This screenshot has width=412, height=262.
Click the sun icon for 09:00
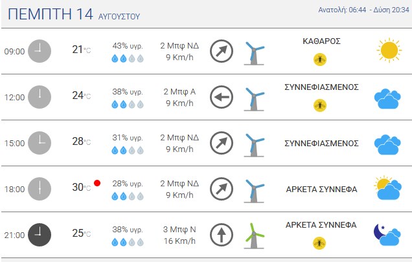389,50
